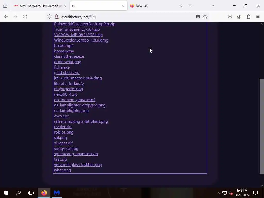Bookmark this page with star icon
The height and width of the screenshot is (198, 264).
point(205,16)
